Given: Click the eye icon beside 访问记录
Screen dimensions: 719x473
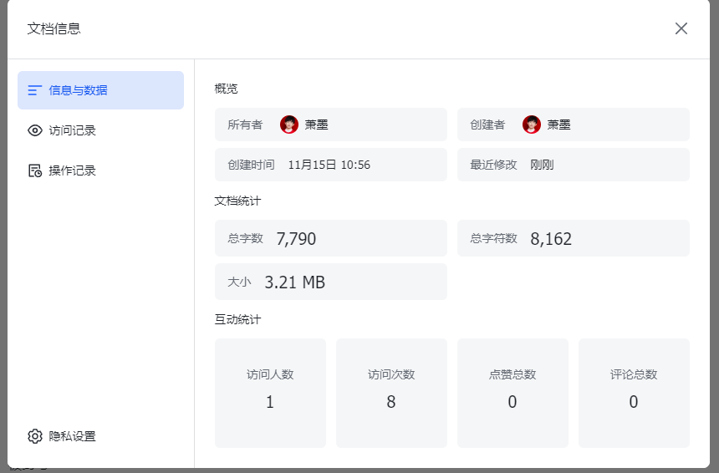Looking at the screenshot, I should 35,130.
